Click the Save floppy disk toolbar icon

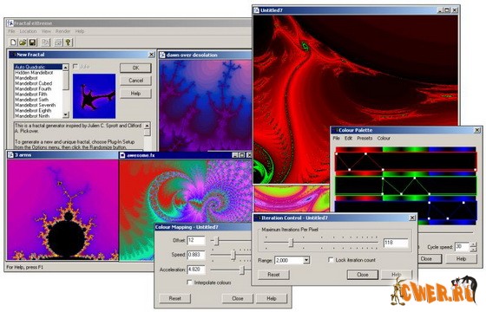pyautogui.click(x=32, y=42)
